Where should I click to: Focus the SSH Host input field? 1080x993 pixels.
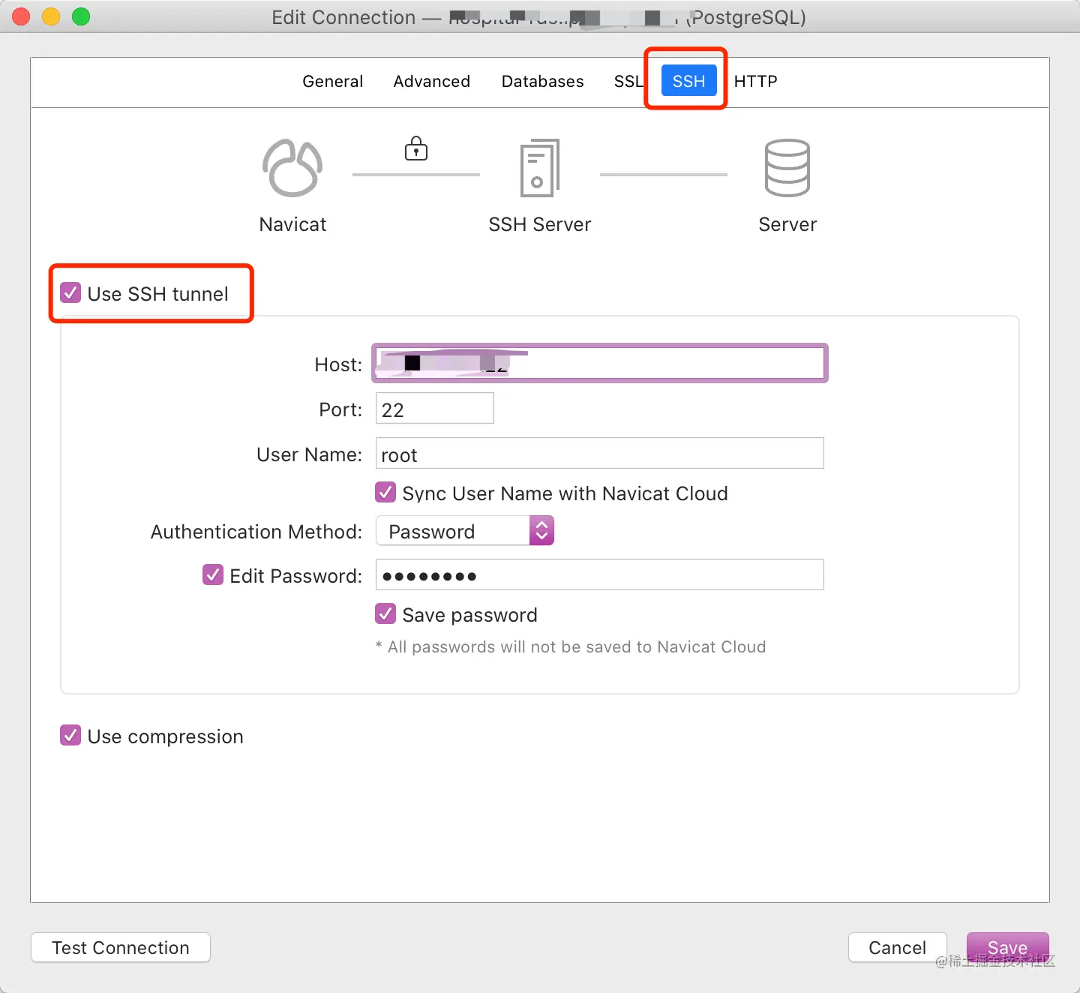tap(600, 364)
